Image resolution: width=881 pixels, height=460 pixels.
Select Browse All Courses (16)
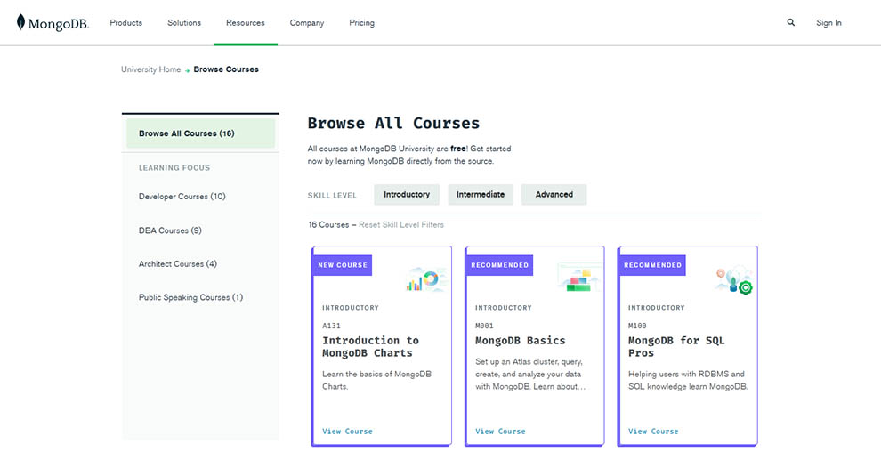tap(200, 133)
